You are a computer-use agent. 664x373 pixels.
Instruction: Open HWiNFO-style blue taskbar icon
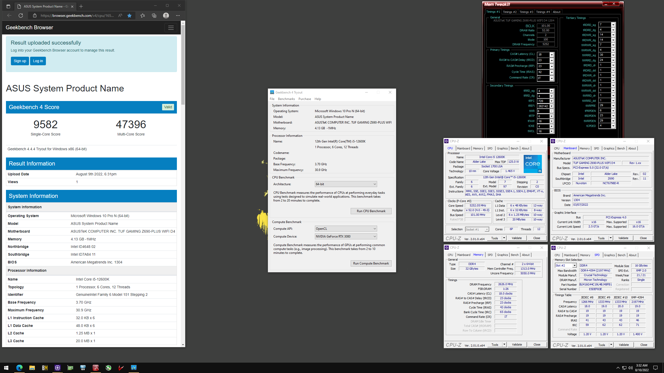click(x=83, y=368)
